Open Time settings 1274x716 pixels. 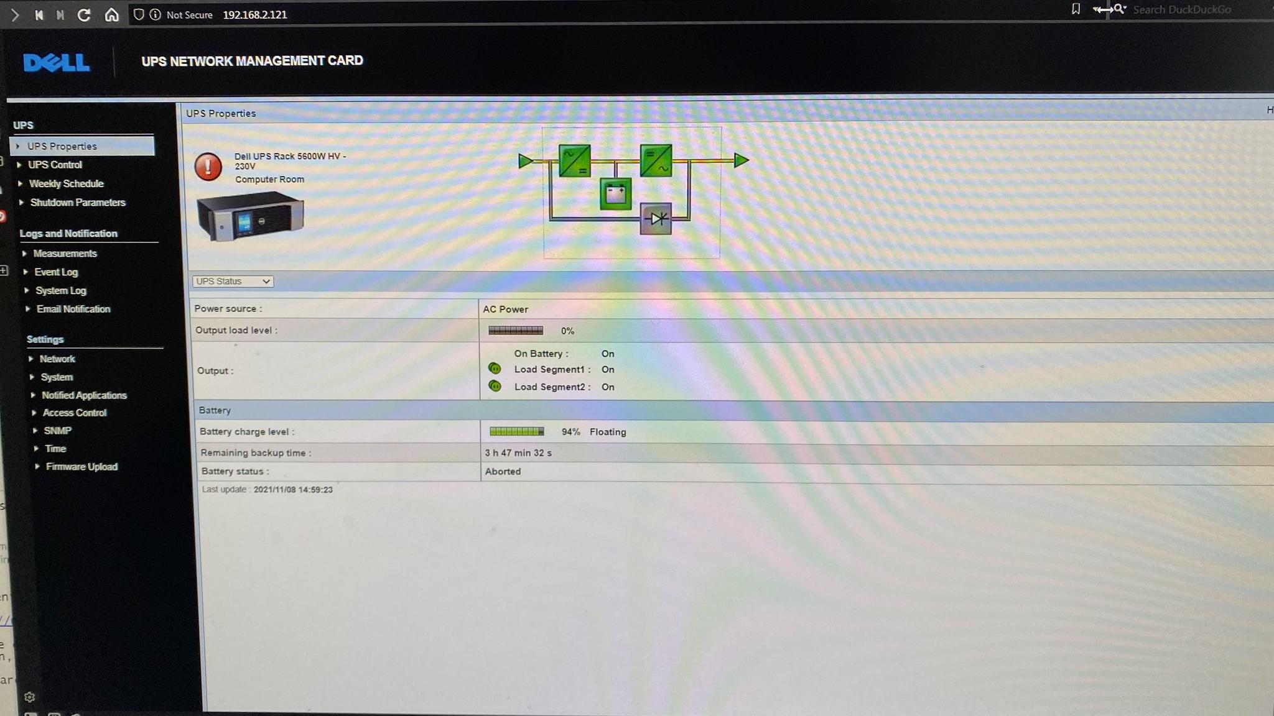[55, 449]
